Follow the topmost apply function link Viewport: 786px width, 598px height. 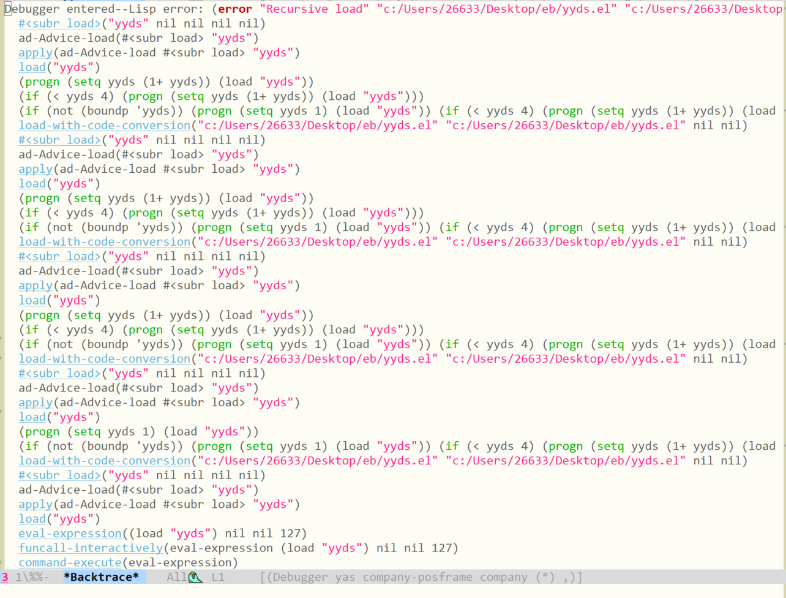[x=35, y=52]
